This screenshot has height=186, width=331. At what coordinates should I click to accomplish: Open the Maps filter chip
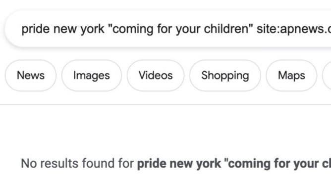tap(291, 76)
